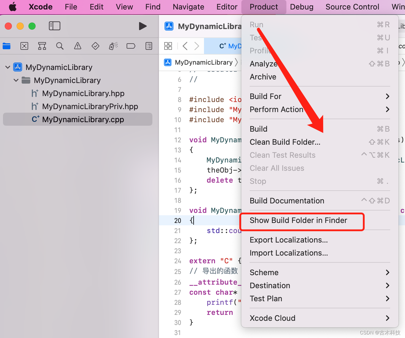Select MyDynamicLibraryPriv.hpp file

pos(85,106)
